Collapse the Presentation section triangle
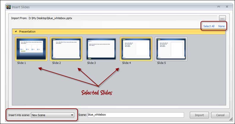Screen dimensions: 235x124 (x=16, y=31)
